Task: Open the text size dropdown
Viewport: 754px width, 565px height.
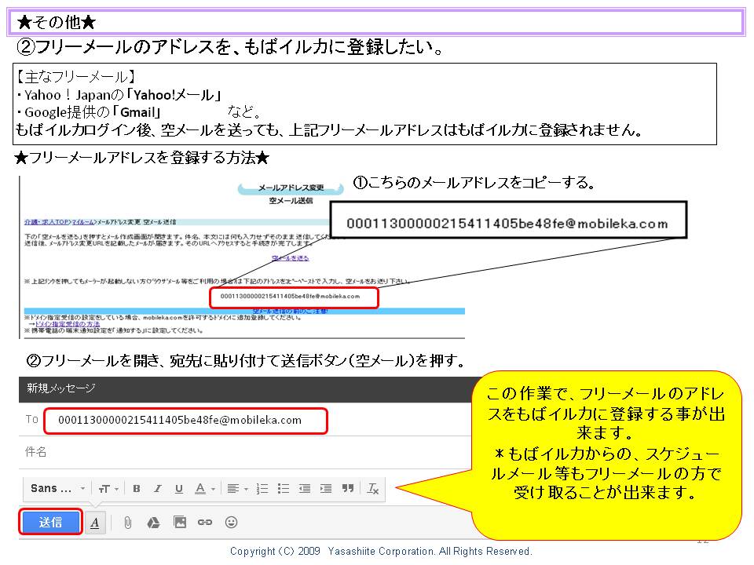Action: [108, 488]
